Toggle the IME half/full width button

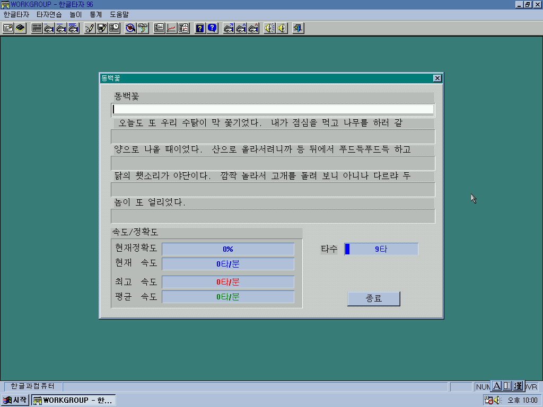pos(507,386)
